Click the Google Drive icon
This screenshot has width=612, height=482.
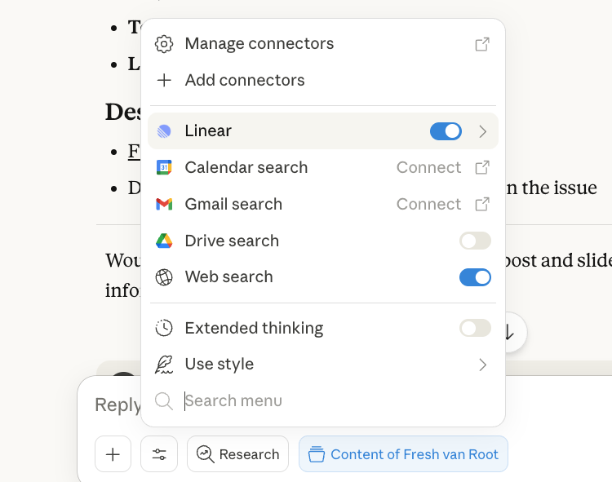point(164,241)
